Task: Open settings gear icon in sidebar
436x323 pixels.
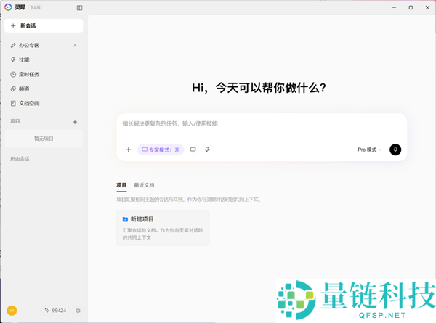Action: tap(78, 311)
